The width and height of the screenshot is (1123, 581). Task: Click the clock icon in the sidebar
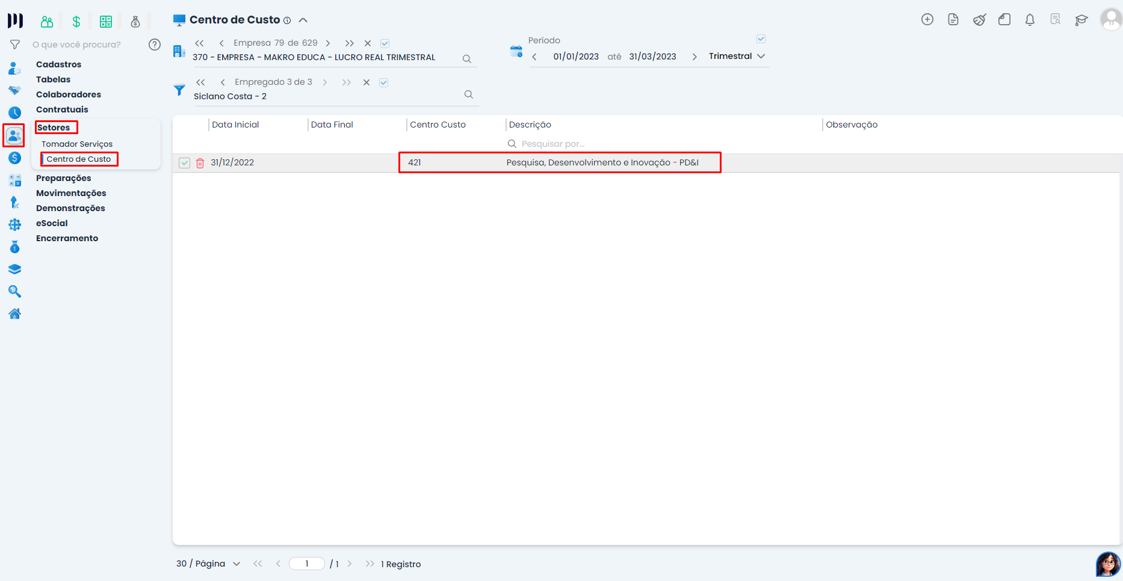point(14,112)
